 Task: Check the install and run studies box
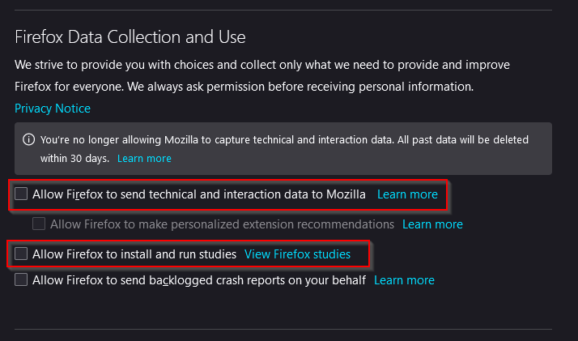(21, 254)
